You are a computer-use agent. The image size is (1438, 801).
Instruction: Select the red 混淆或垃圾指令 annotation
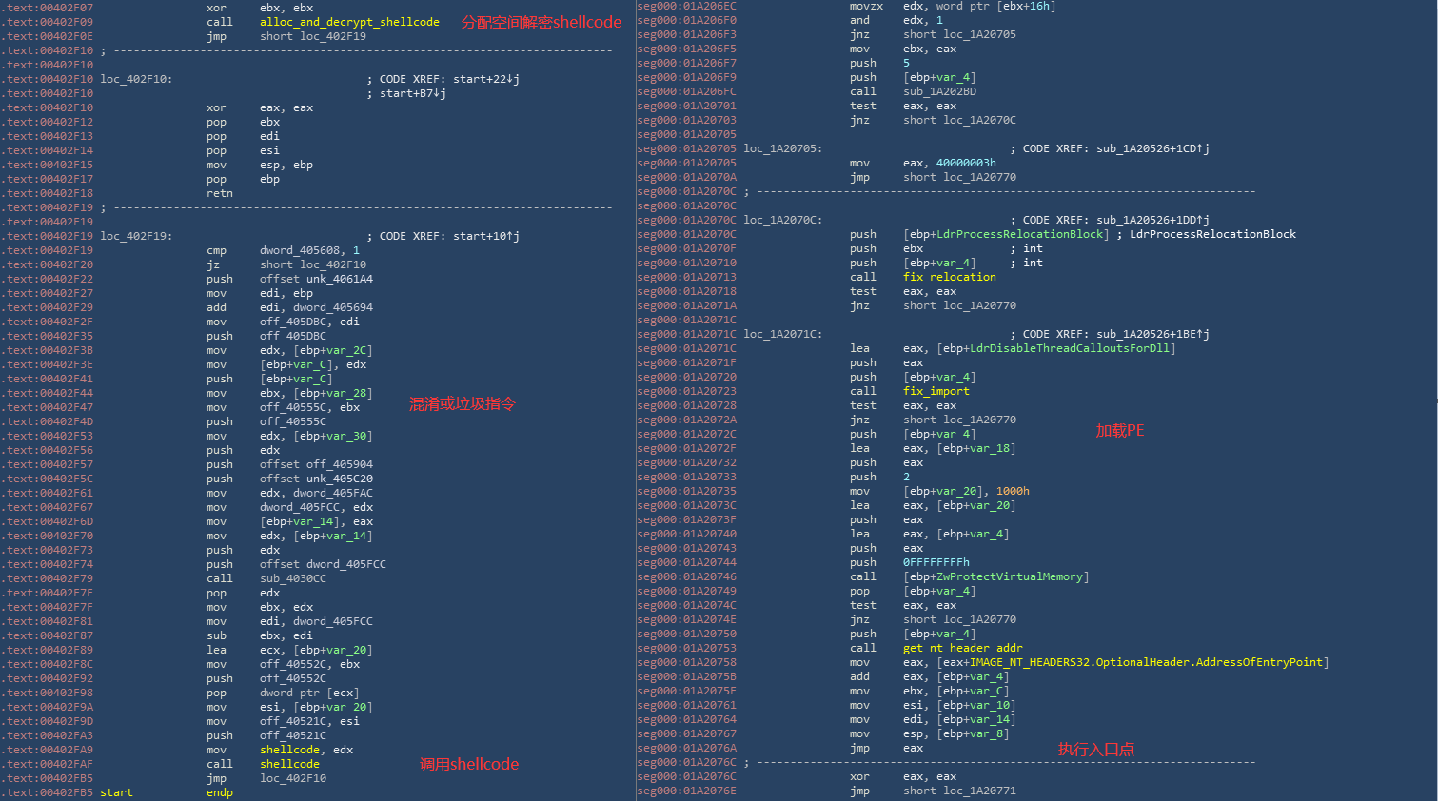coord(462,403)
